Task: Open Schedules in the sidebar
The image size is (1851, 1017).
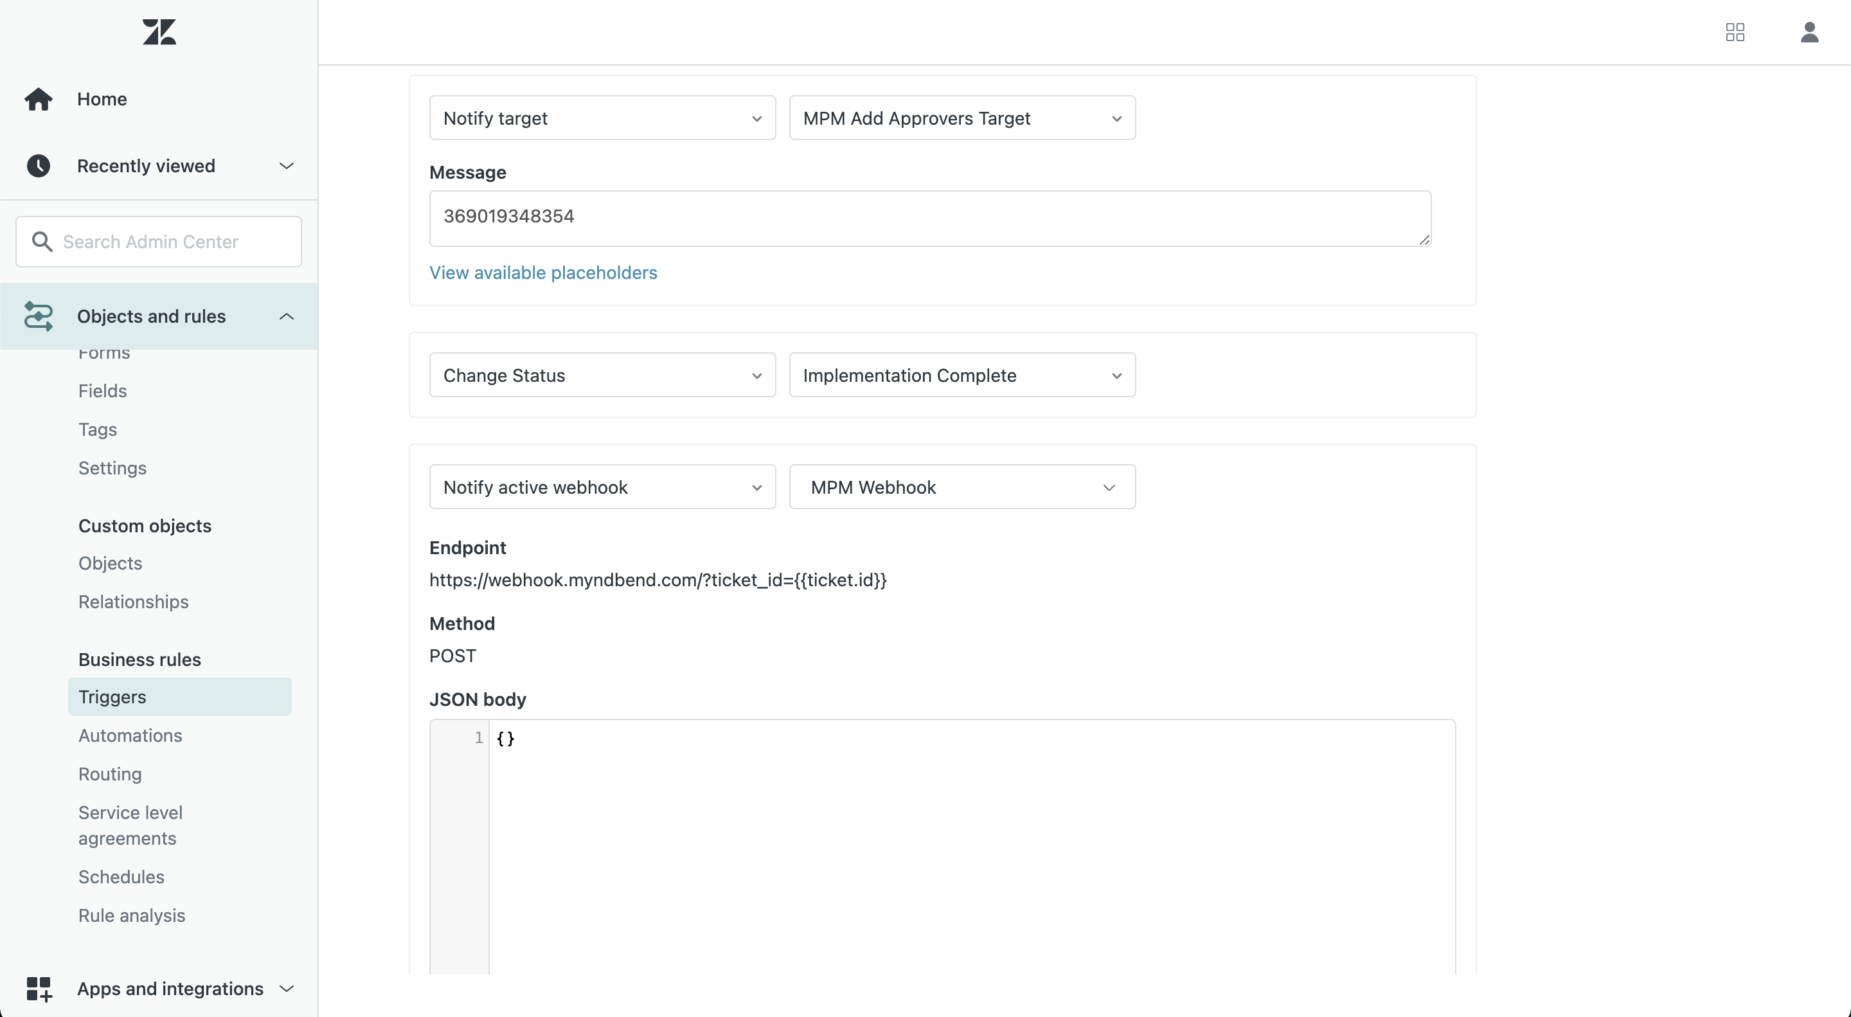Action: 121,877
